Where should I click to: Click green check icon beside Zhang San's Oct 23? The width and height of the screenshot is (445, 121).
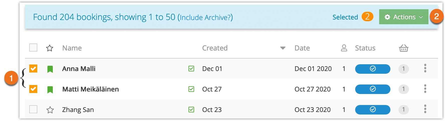click(x=191, y=109)
